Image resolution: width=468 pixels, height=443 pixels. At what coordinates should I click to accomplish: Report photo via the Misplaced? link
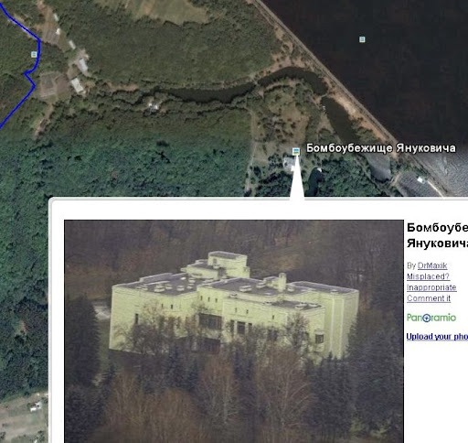428,276
